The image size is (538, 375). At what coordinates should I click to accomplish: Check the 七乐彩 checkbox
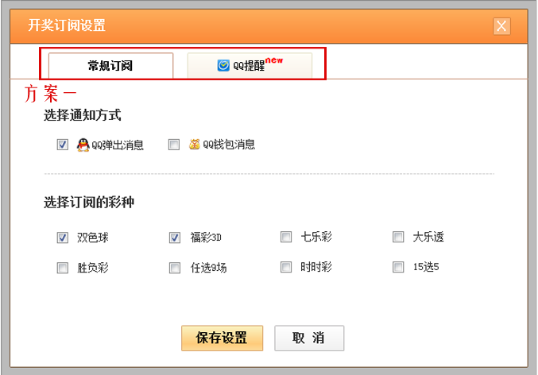(x=285, y=237)
